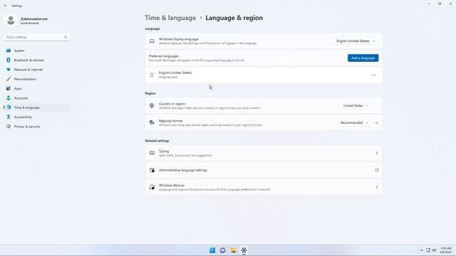
Task: Click in the Find a setting field
Action: [36, 37]
